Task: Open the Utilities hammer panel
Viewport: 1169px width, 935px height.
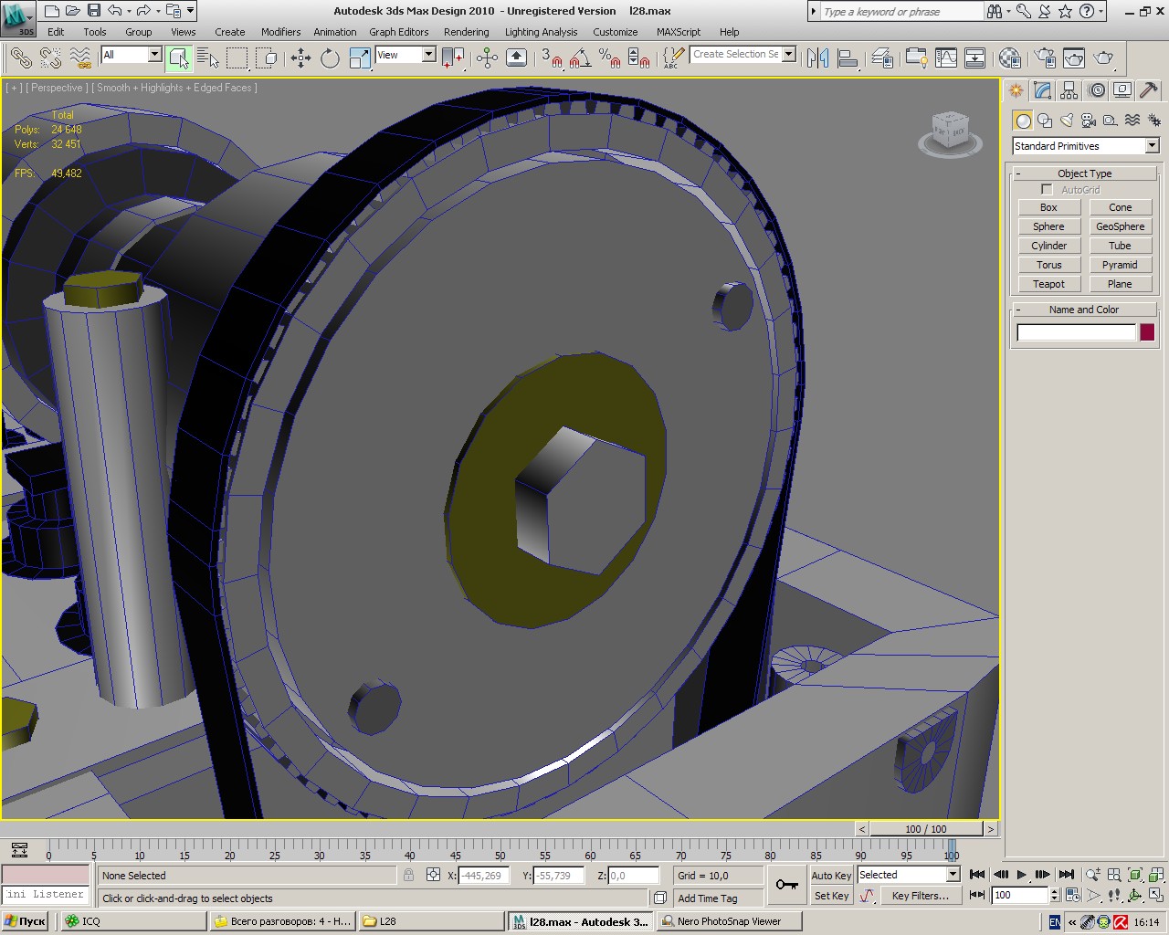Action: [1149, 90]
